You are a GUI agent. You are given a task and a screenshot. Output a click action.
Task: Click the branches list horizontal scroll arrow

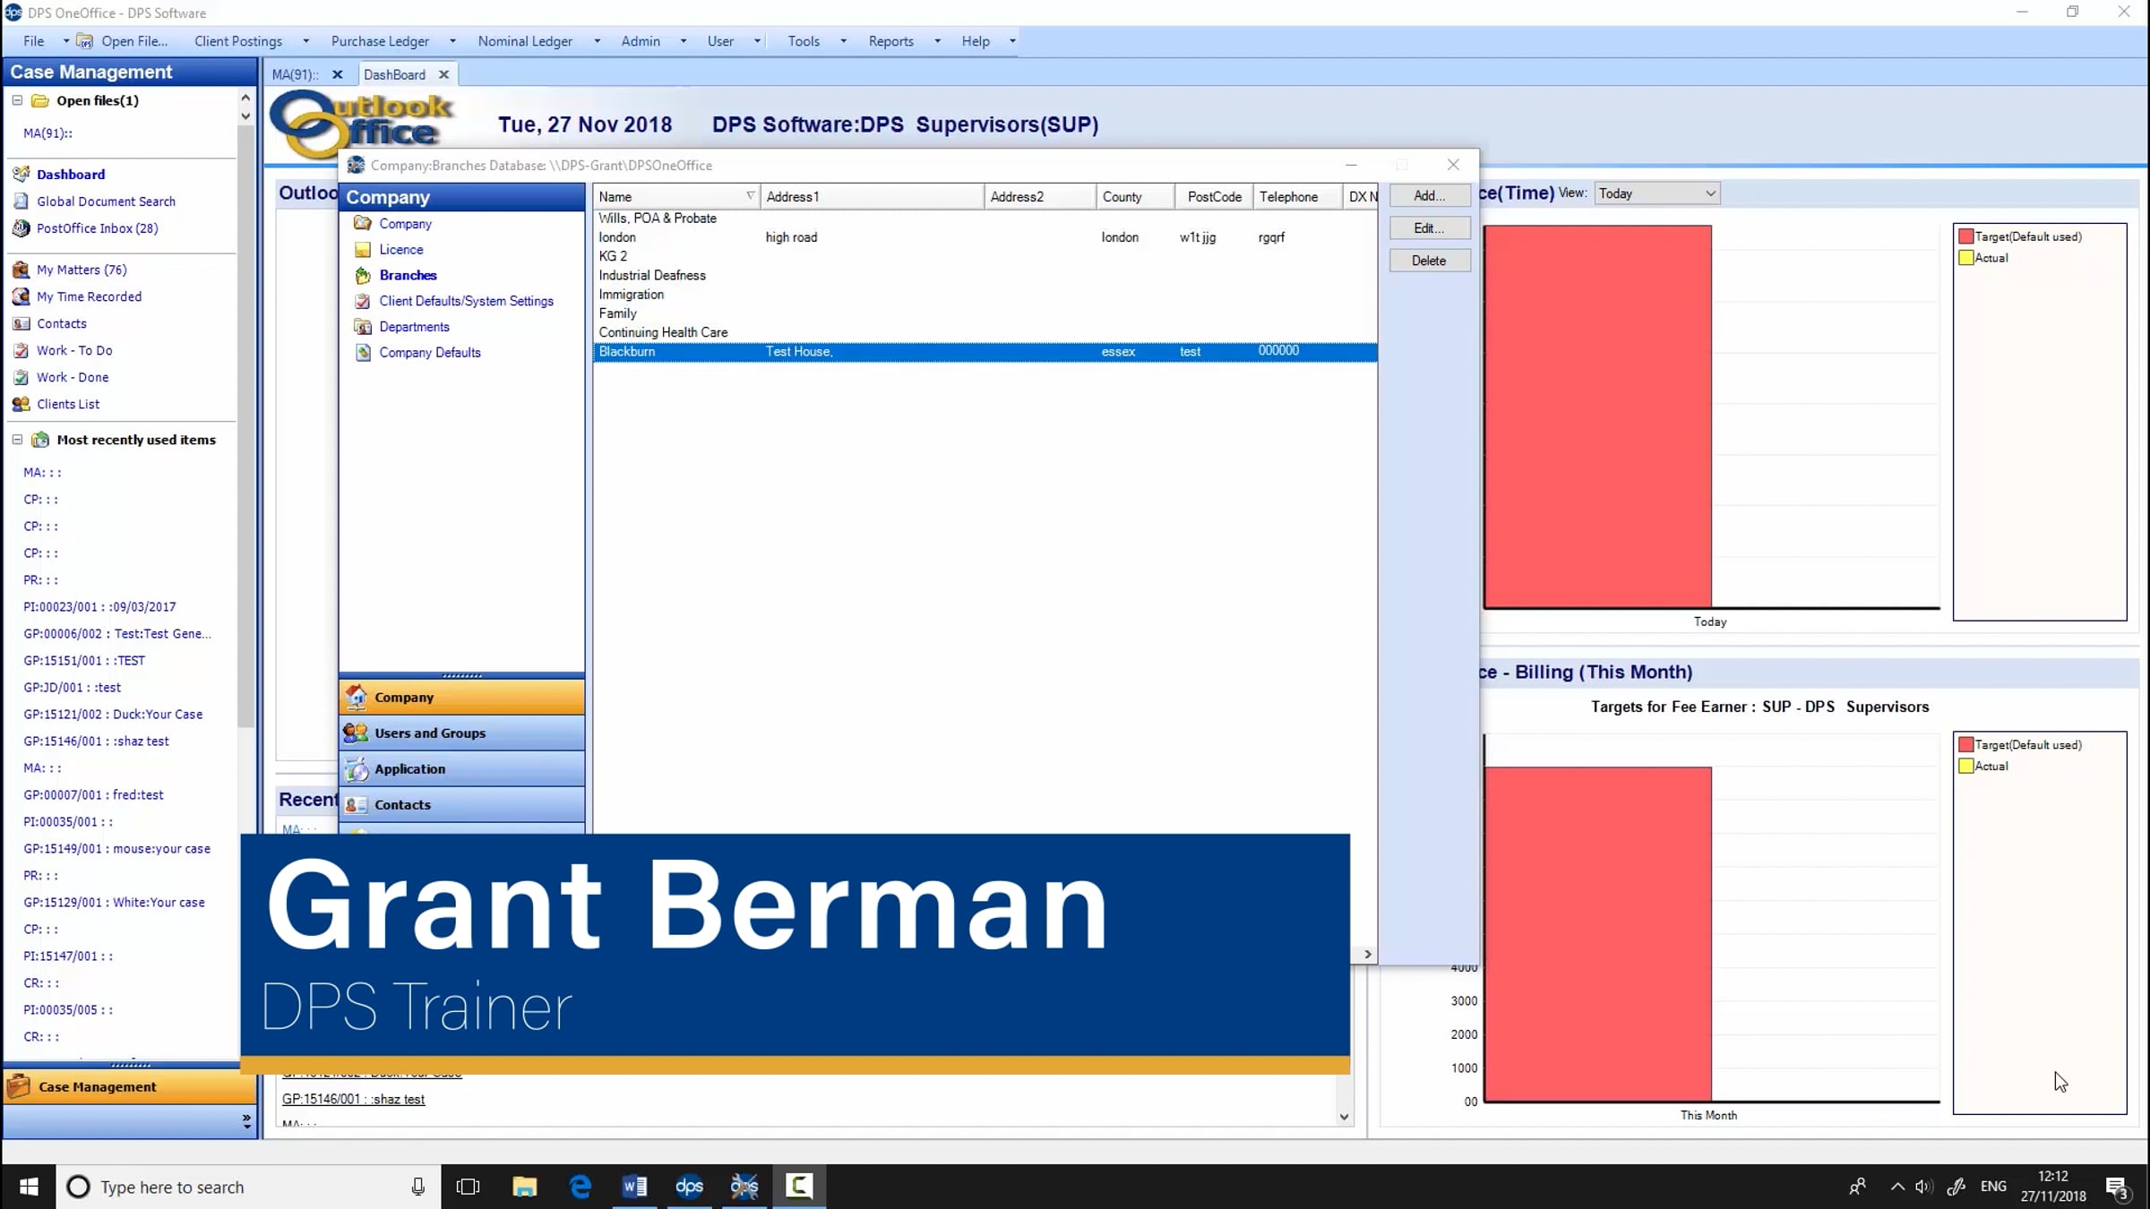coord(1367,955)
